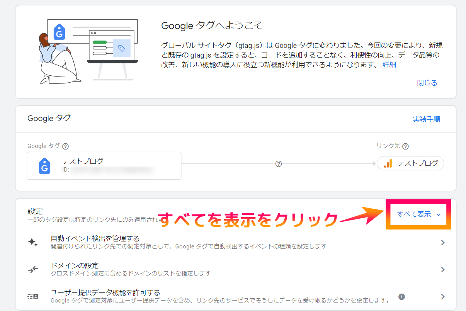Screen dimensions: 466x311
Task: Click the Google タグへようこそ heading
Action: click(x=212, y=25)
